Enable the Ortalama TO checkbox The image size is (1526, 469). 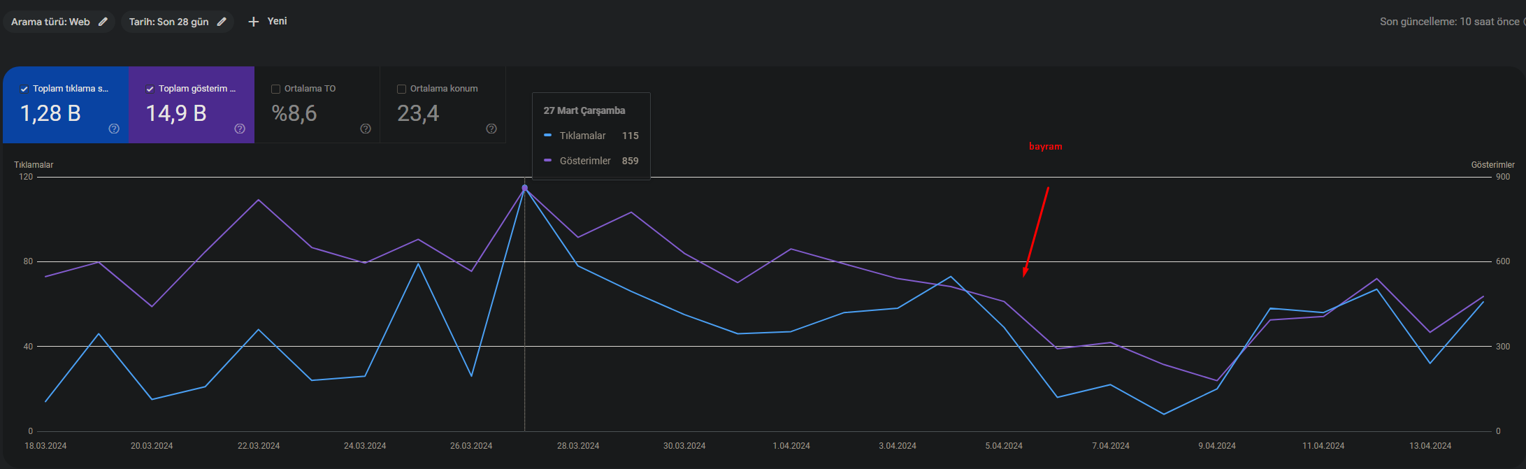point(275,89)
